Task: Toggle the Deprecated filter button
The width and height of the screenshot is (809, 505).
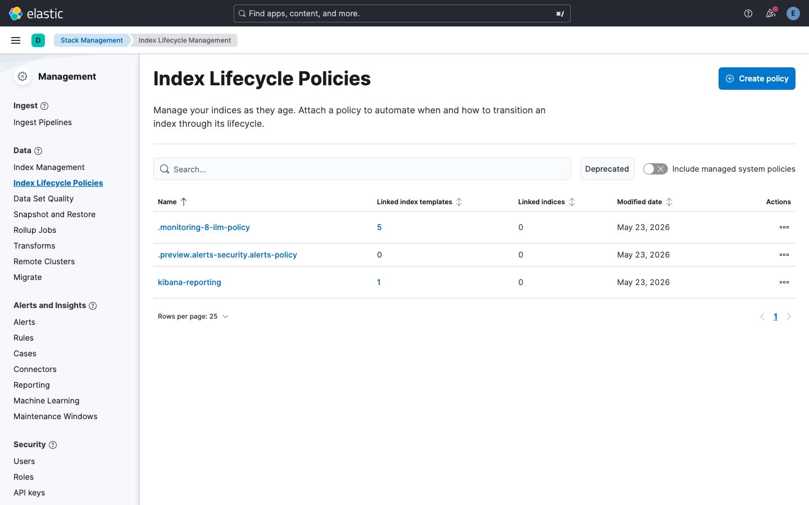Action: pyautogui.click(x=607, y=169)
